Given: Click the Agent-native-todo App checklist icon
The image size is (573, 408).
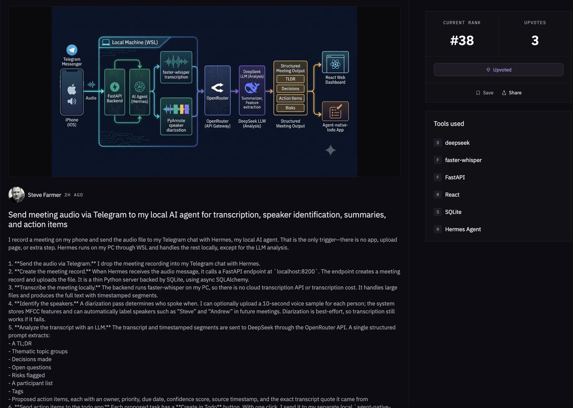Looking at the screenshot, I should 335,112.
